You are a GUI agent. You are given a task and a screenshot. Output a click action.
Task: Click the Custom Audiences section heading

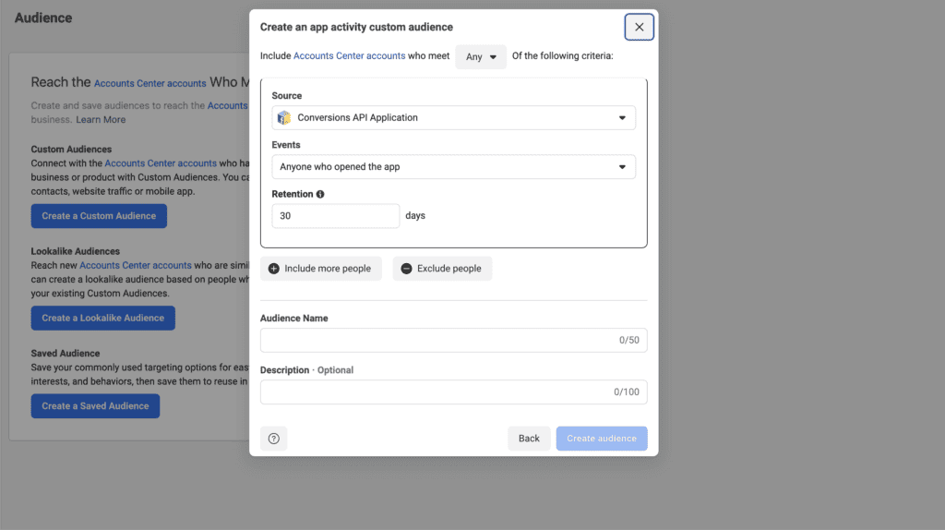71,149
